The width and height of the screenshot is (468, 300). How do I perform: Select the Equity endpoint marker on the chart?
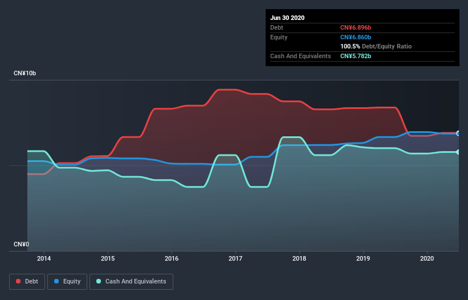pos(458,133)
